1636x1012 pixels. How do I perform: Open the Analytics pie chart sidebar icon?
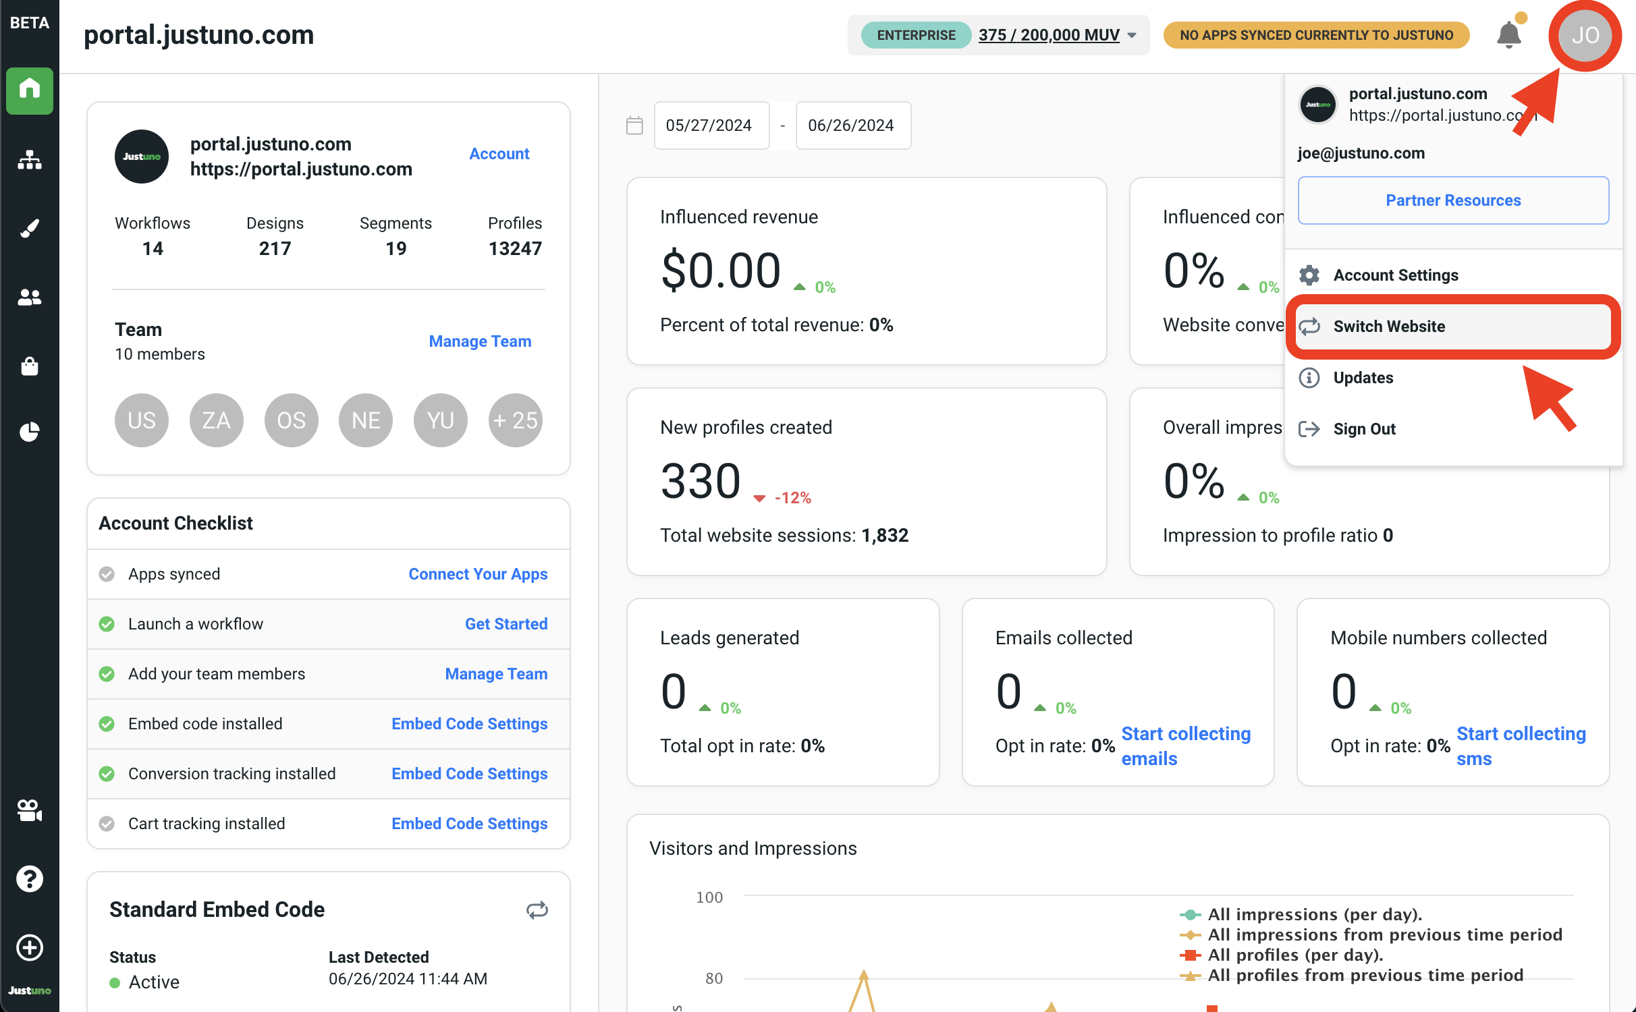pos(30,431)
